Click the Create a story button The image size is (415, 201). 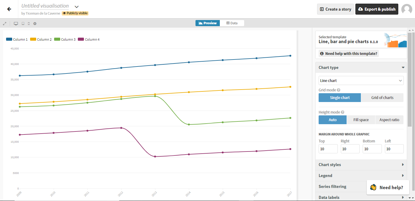pos(335,9)
